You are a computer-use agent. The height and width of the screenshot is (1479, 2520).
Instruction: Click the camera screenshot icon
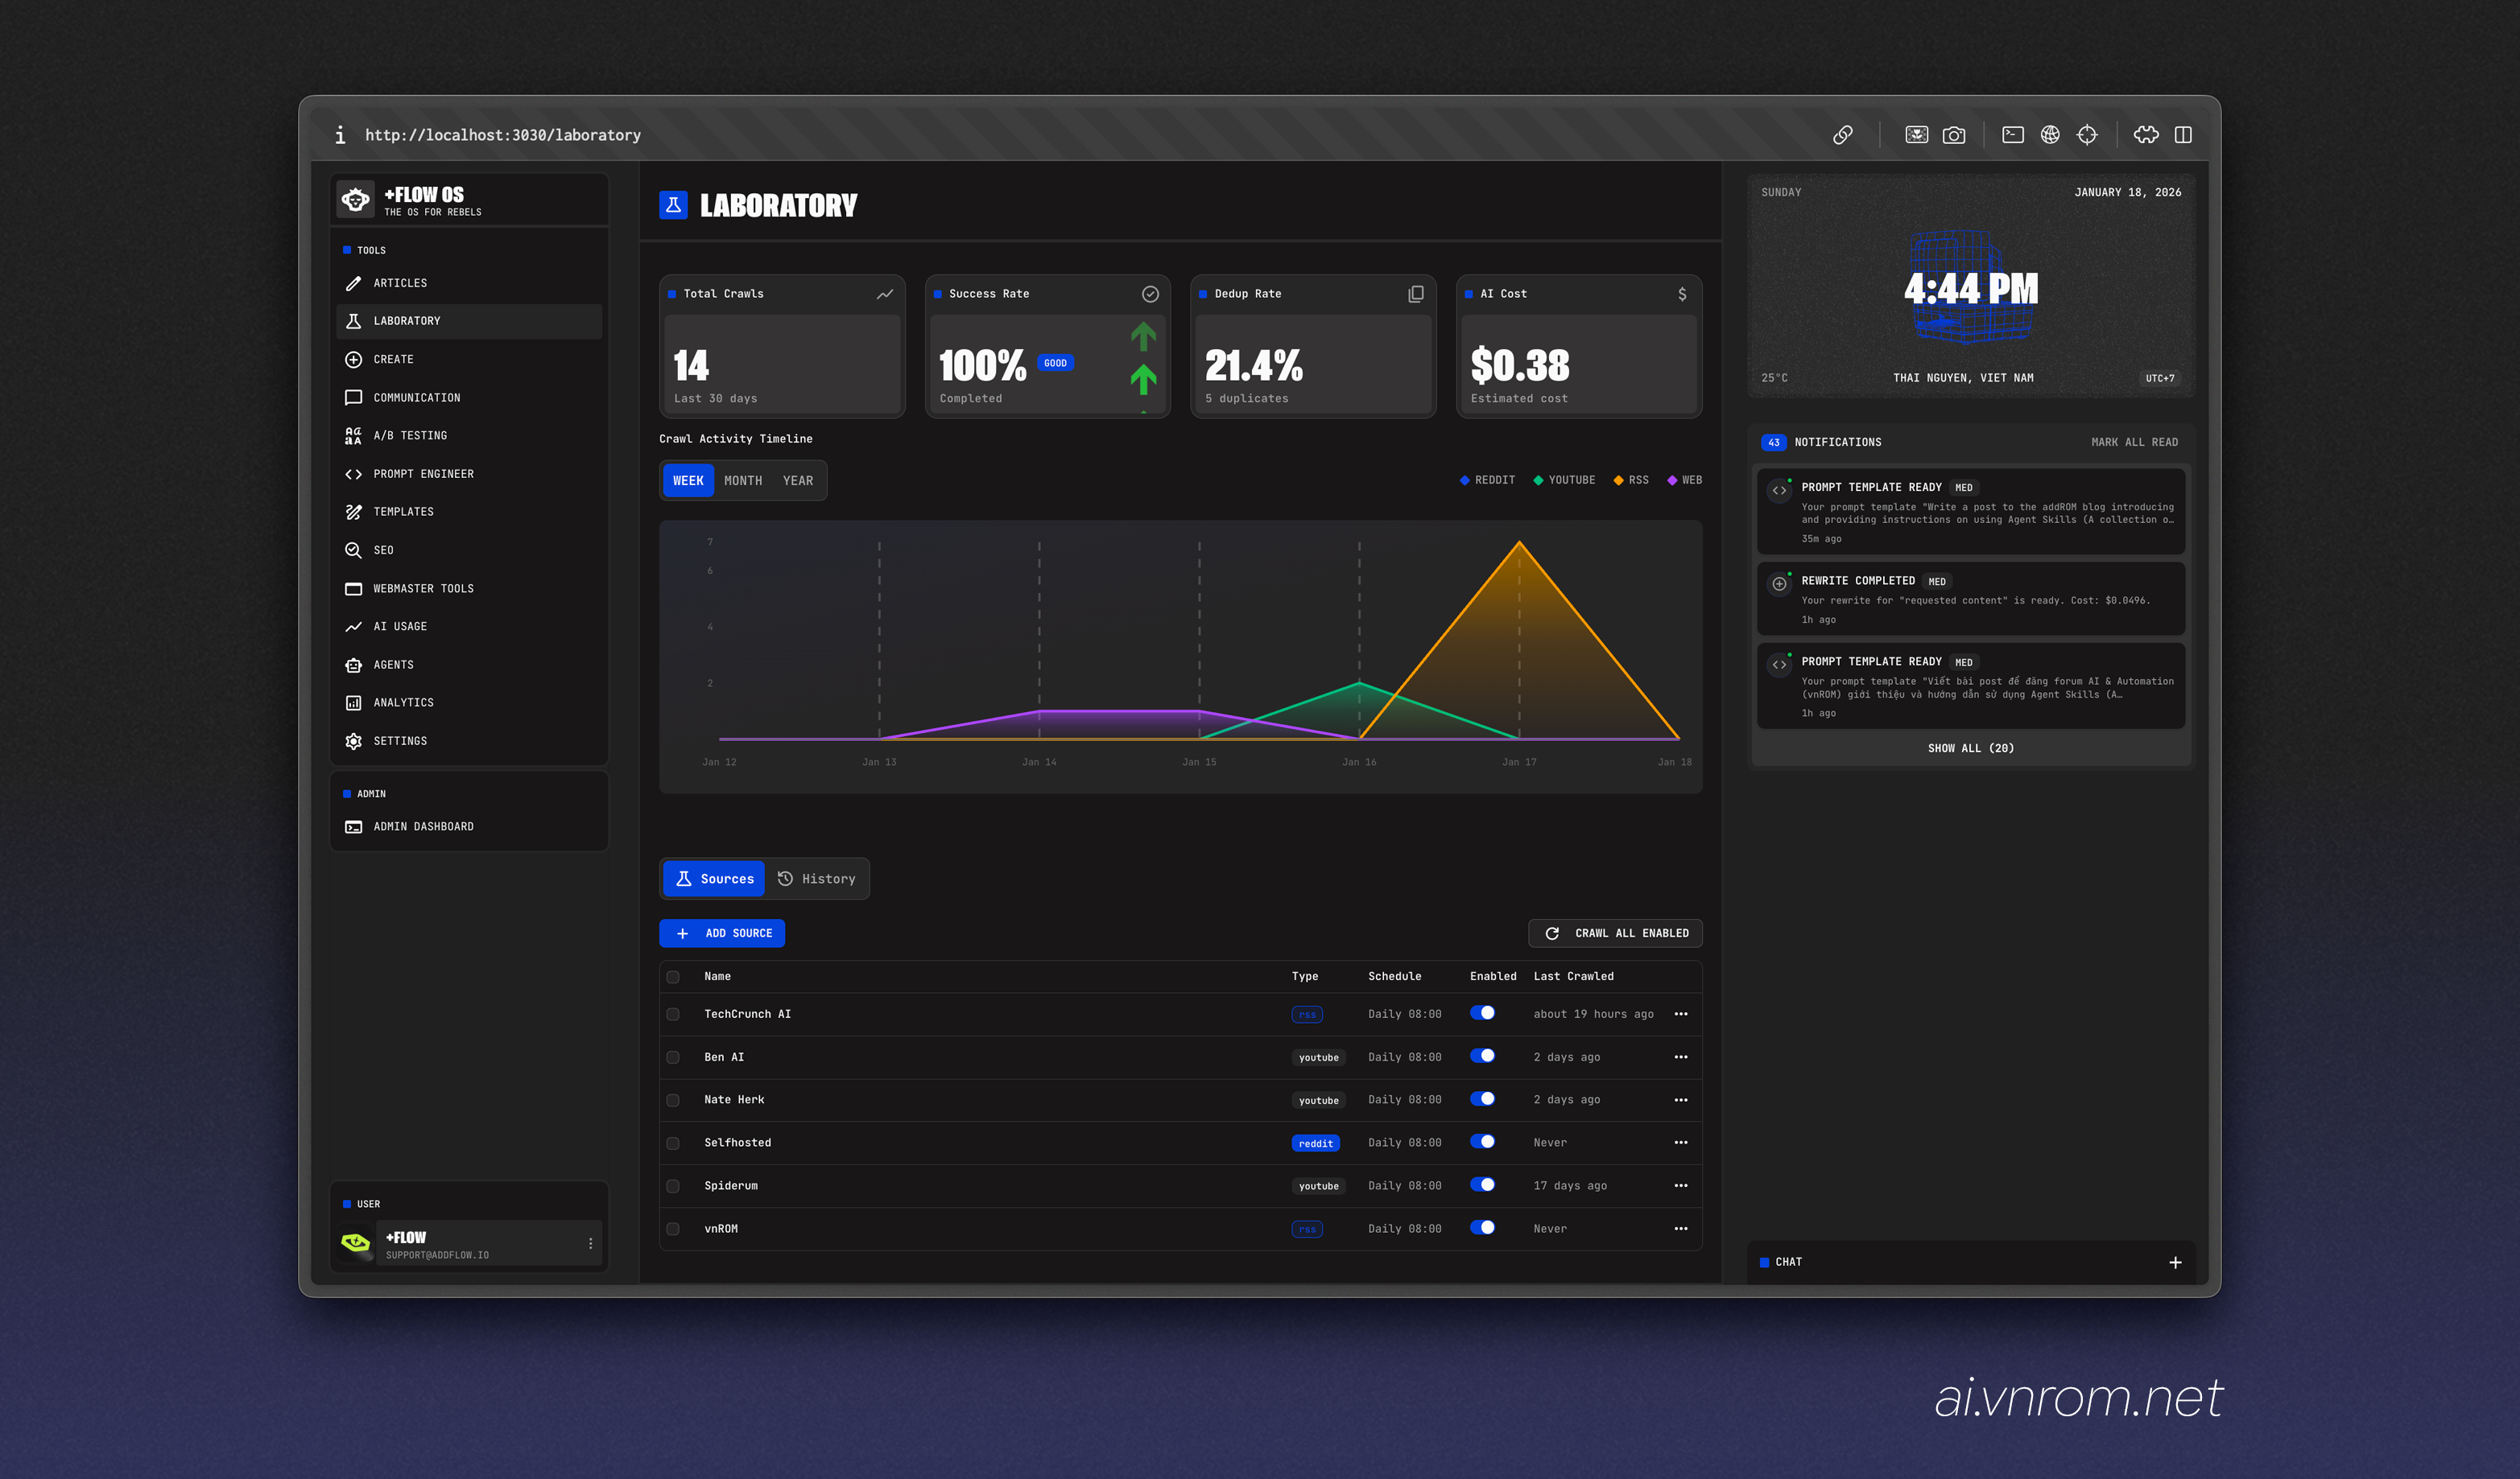pos(1953,135)
